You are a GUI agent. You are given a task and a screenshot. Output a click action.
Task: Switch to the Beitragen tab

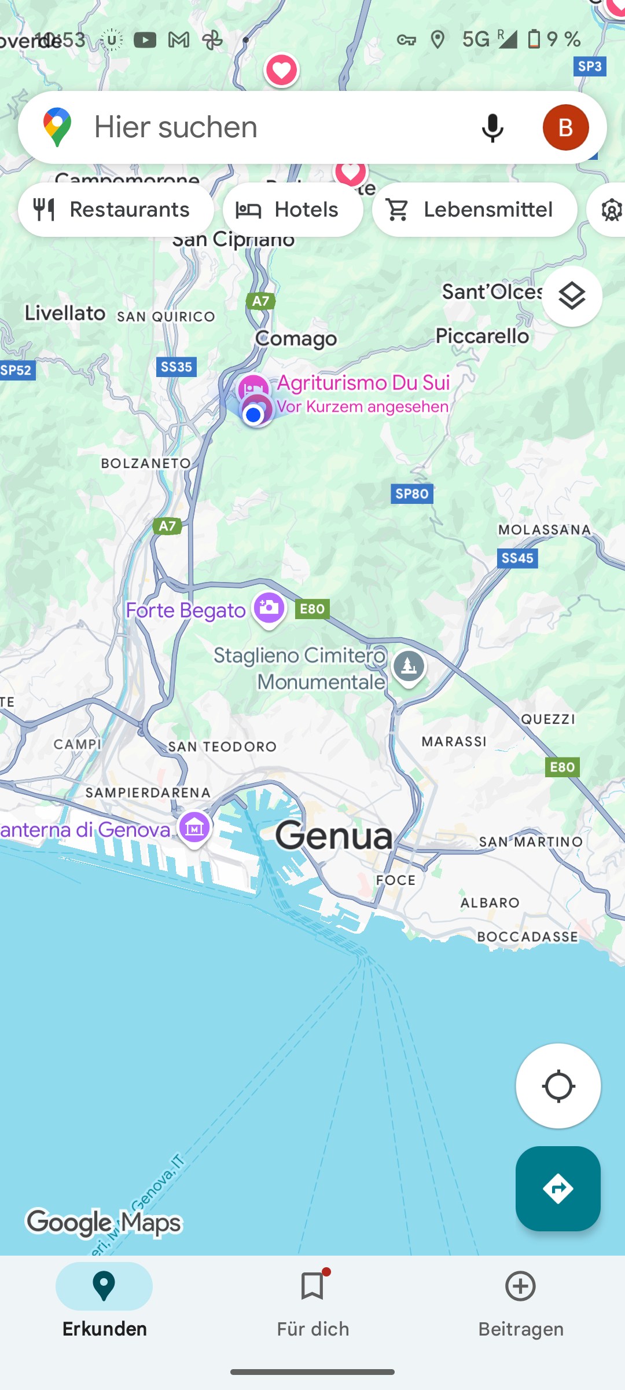point(521,1303)
